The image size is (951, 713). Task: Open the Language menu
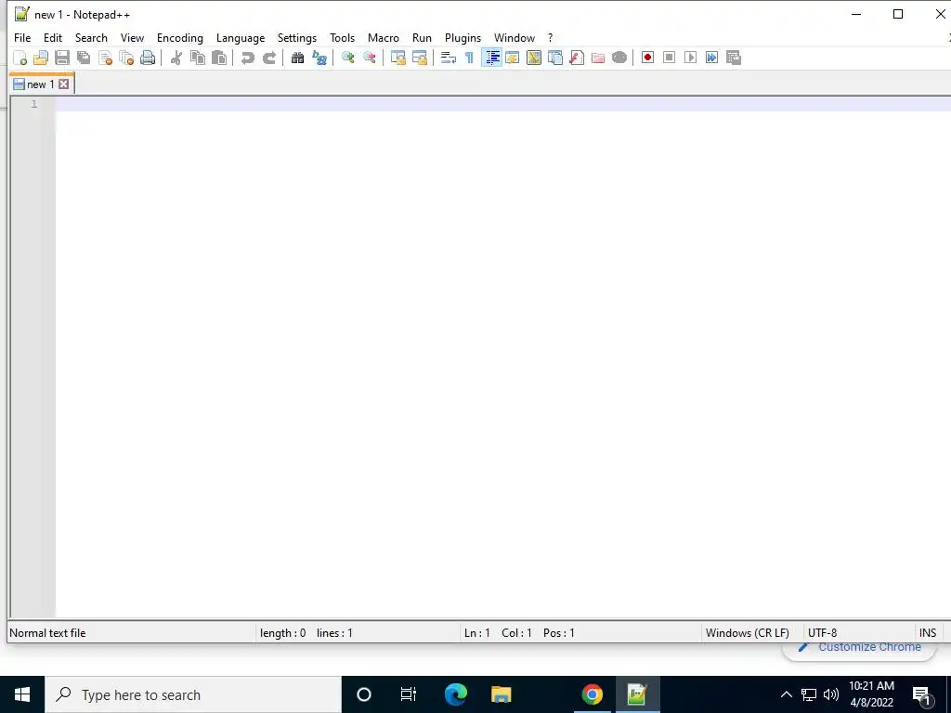click(x=241, y=37)
